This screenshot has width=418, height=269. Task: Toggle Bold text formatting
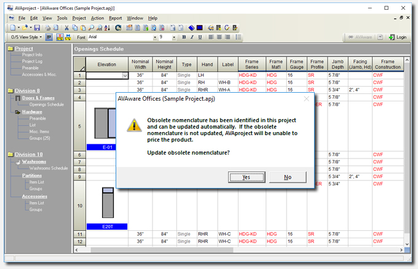pyautogui.click(x=184, y=37)
